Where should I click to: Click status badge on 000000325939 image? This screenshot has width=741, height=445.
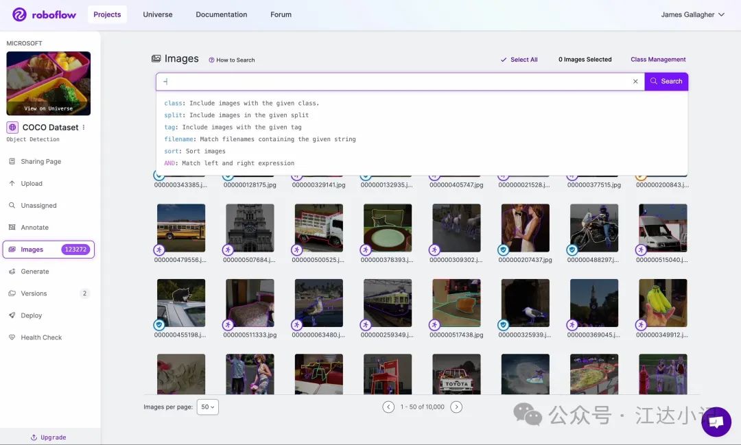[504, 324]
